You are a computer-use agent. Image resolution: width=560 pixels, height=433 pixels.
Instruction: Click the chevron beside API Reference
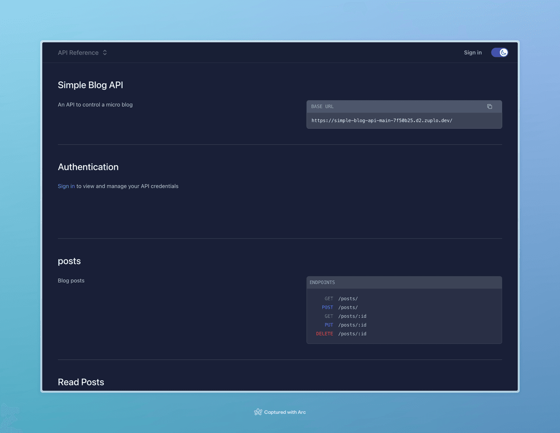pos(104,52)
